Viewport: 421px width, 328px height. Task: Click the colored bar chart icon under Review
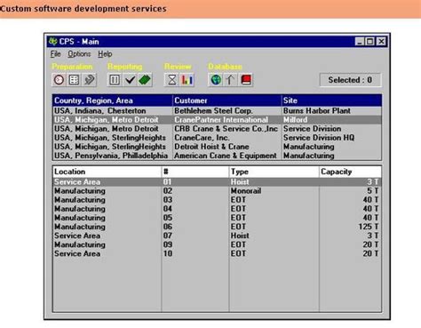[187, 80]
